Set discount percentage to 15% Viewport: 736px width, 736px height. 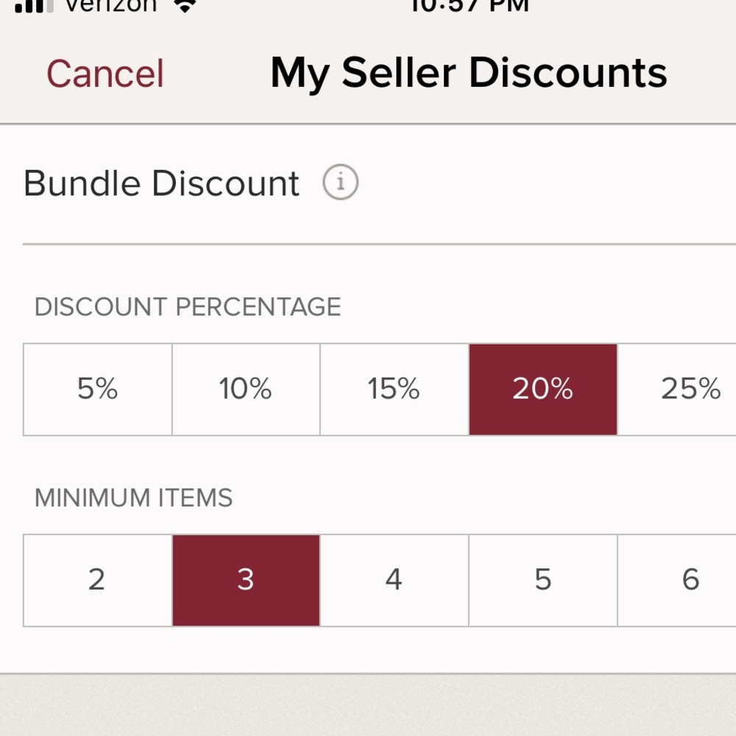(x=394, y=389)
